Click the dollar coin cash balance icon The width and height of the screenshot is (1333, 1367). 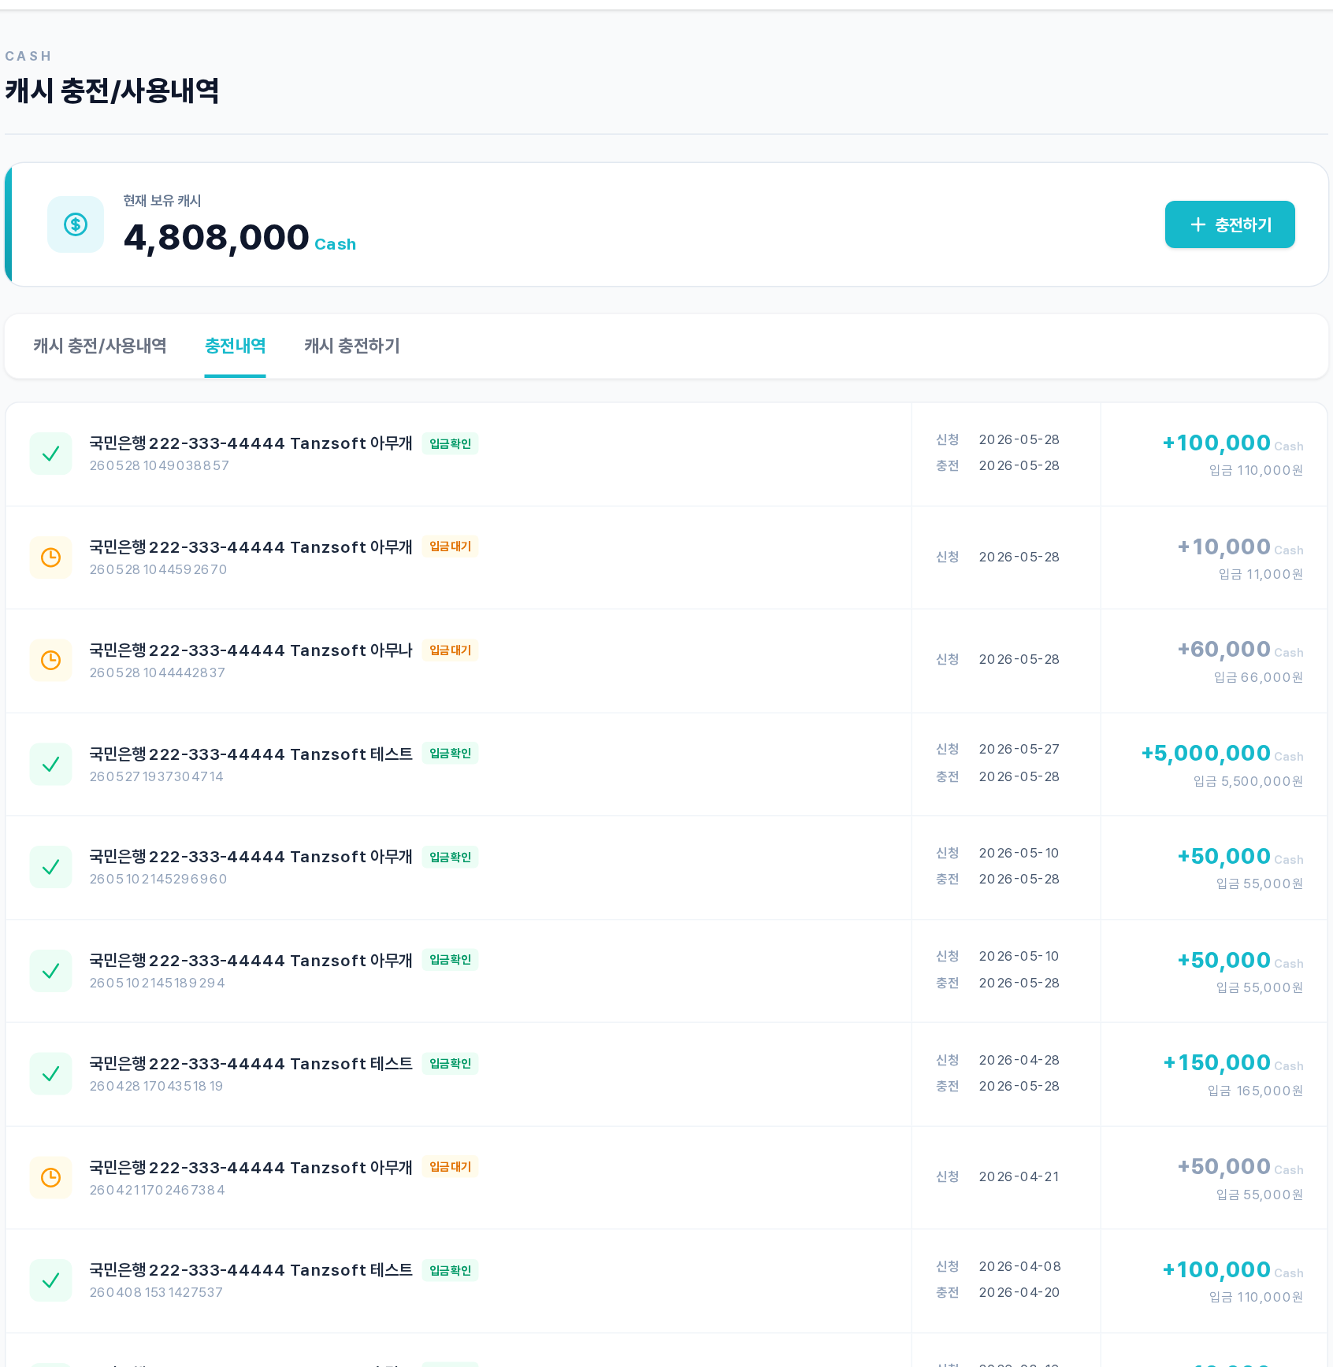(x=76, y=224)
